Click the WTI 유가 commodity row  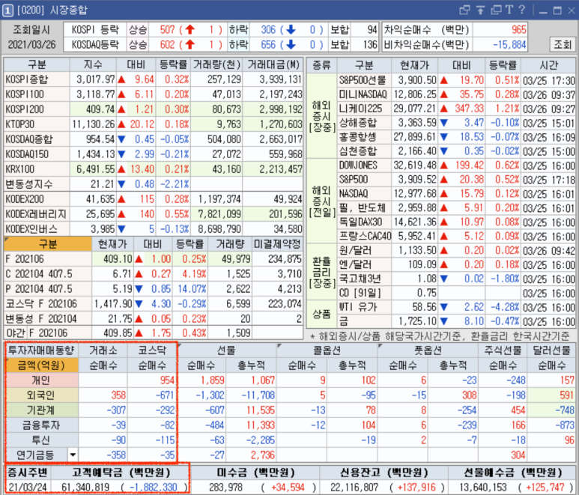457,307
